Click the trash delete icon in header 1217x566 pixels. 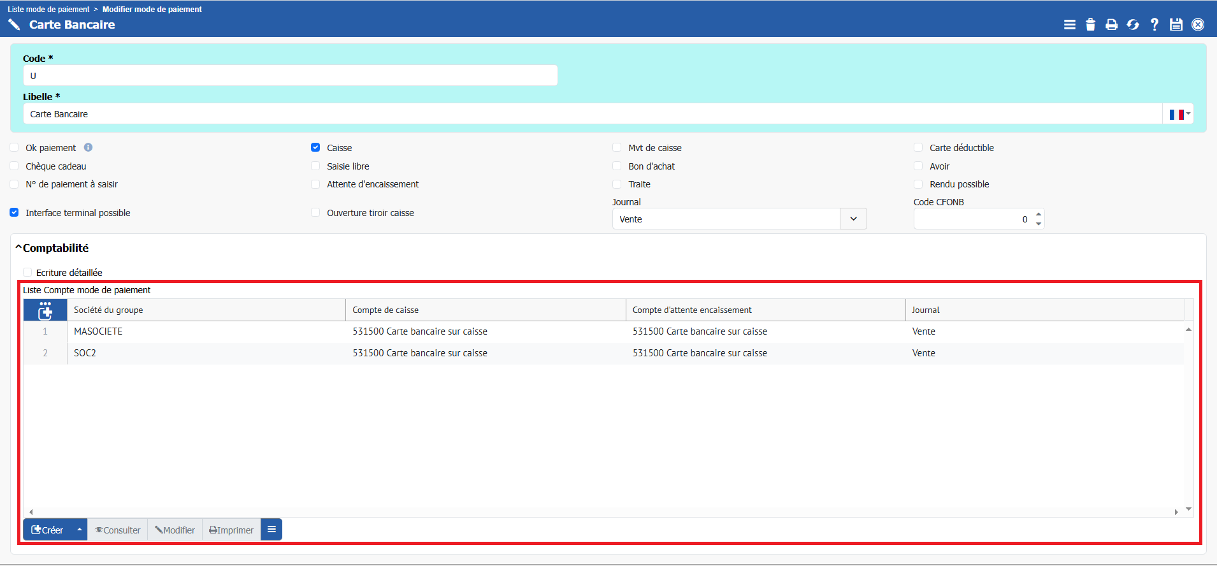point(1090,25)
